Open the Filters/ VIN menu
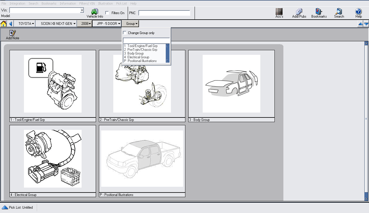Screen dimensions: 369x213 click(87, 3)
